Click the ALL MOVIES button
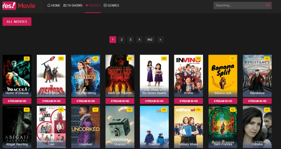 17,22
